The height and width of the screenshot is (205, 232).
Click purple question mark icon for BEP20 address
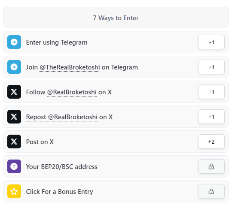(14, 166)
